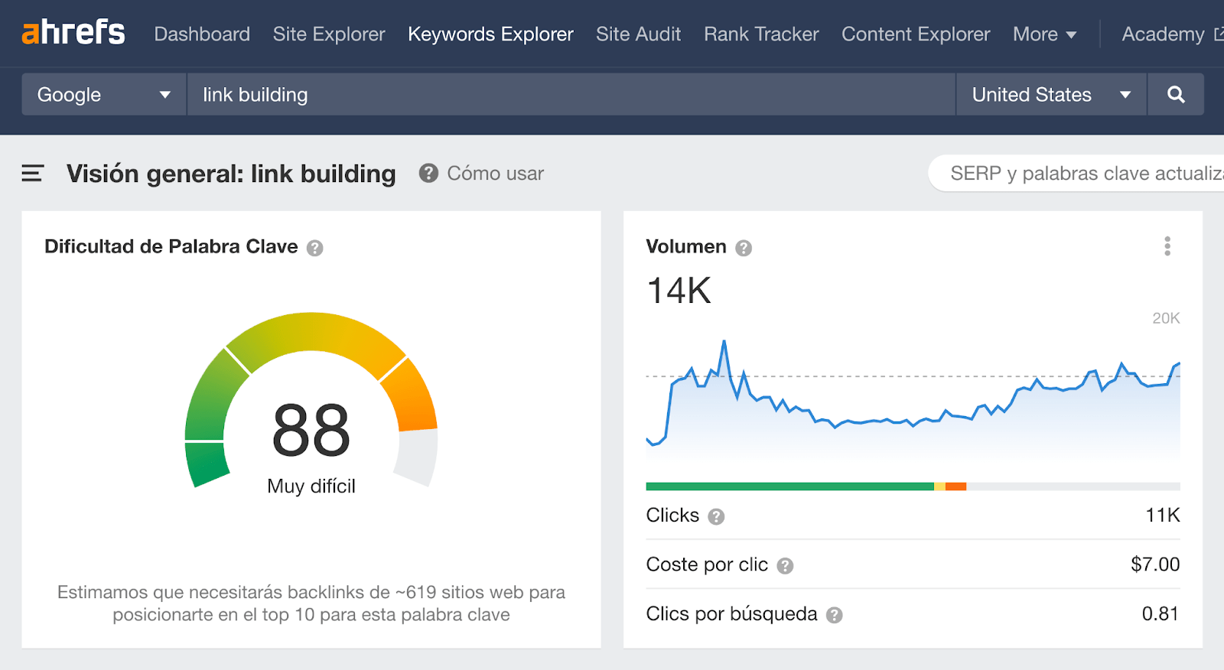
Task: Click help icon next to Clicks
Action: [716, 516]
